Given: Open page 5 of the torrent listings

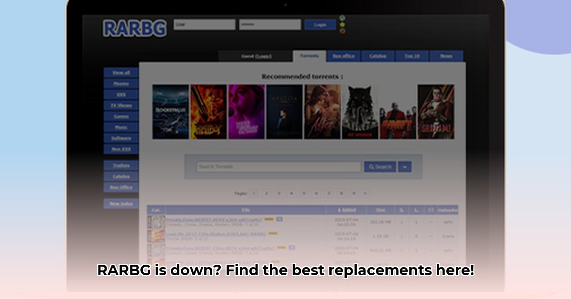Looking at the screenshot, I should point(303,193).
